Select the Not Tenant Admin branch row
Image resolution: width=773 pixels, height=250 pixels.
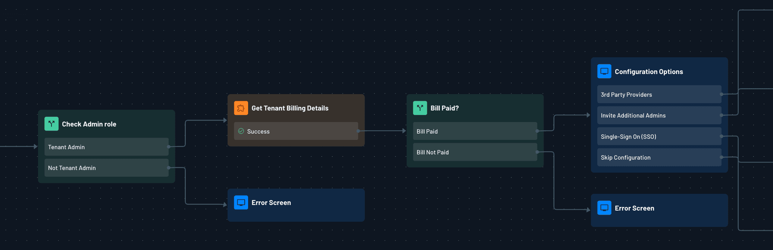pos(106,168)
